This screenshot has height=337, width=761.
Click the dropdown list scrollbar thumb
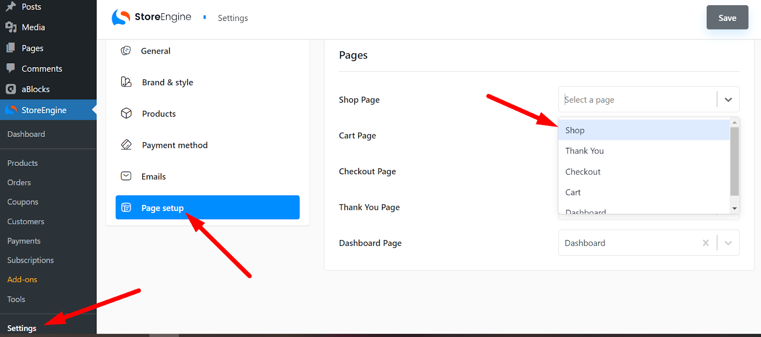pyautogui.click(x=734, y=161)
